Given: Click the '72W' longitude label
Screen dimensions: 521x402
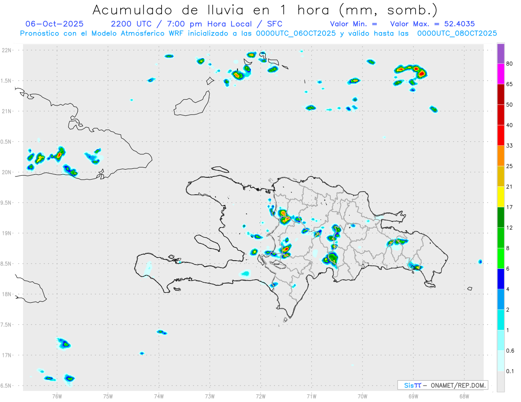Looking at the screenshot, I should coord(260,396).
